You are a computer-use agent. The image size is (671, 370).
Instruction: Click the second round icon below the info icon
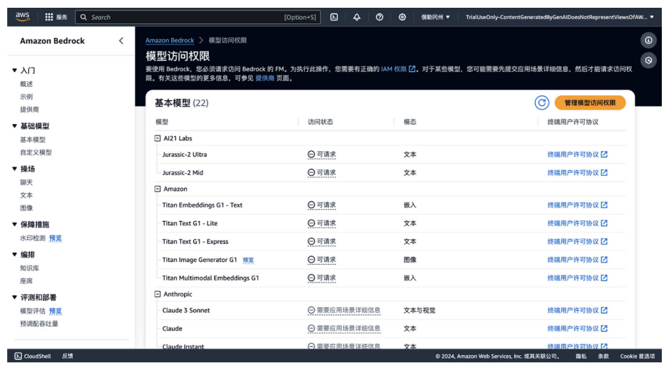point(649,60)
